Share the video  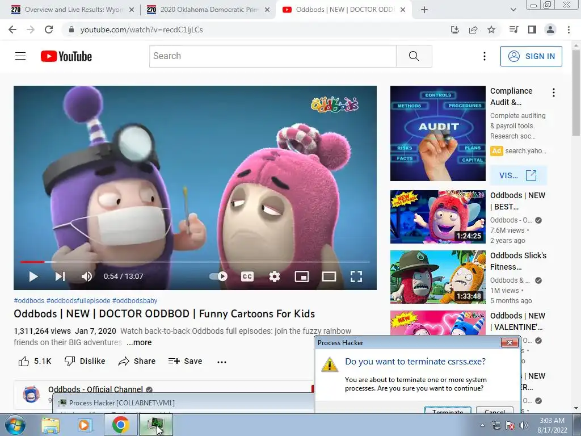[x=137, y=361]
